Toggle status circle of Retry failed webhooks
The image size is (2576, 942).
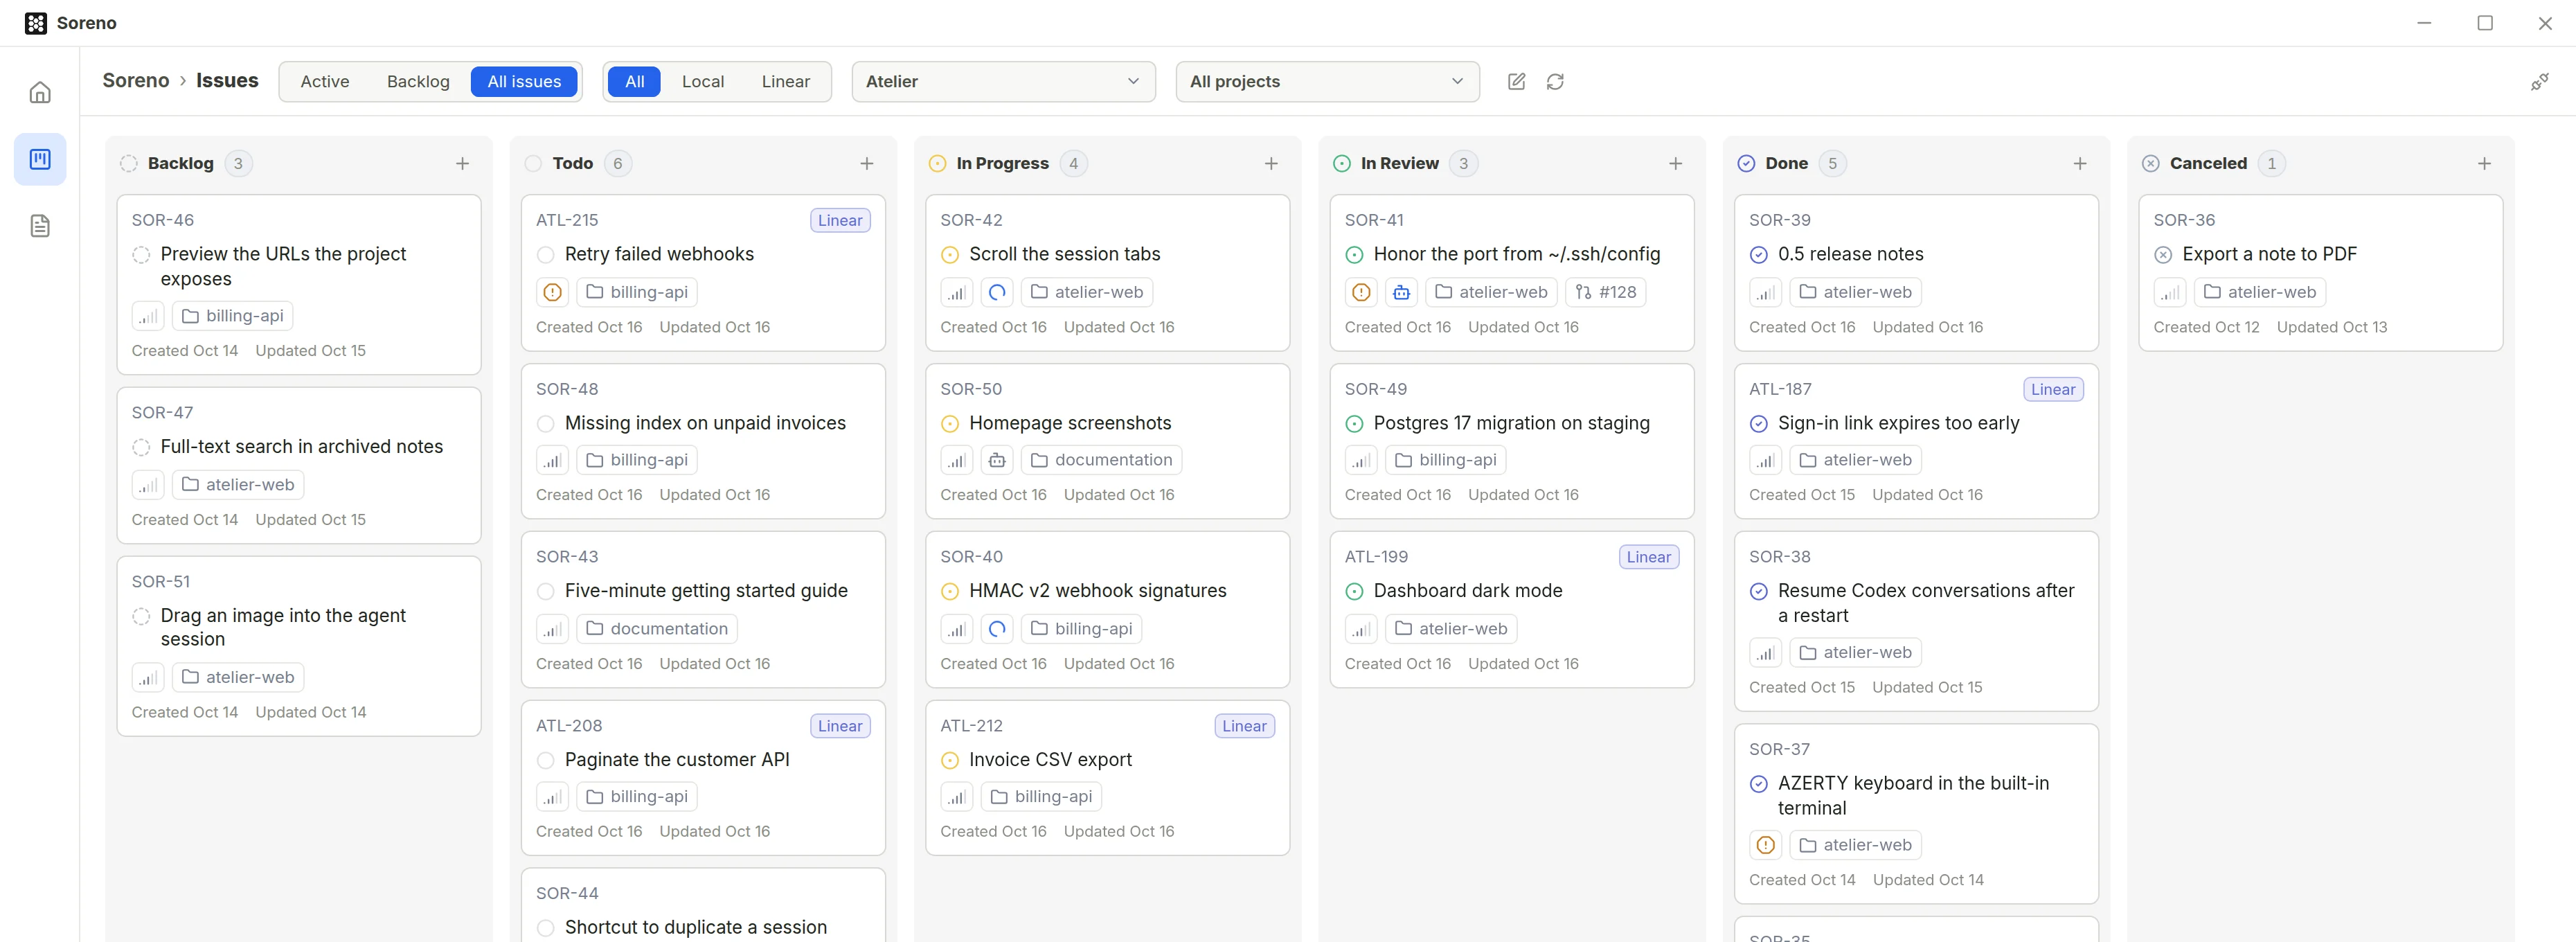(x=546, y=255)
